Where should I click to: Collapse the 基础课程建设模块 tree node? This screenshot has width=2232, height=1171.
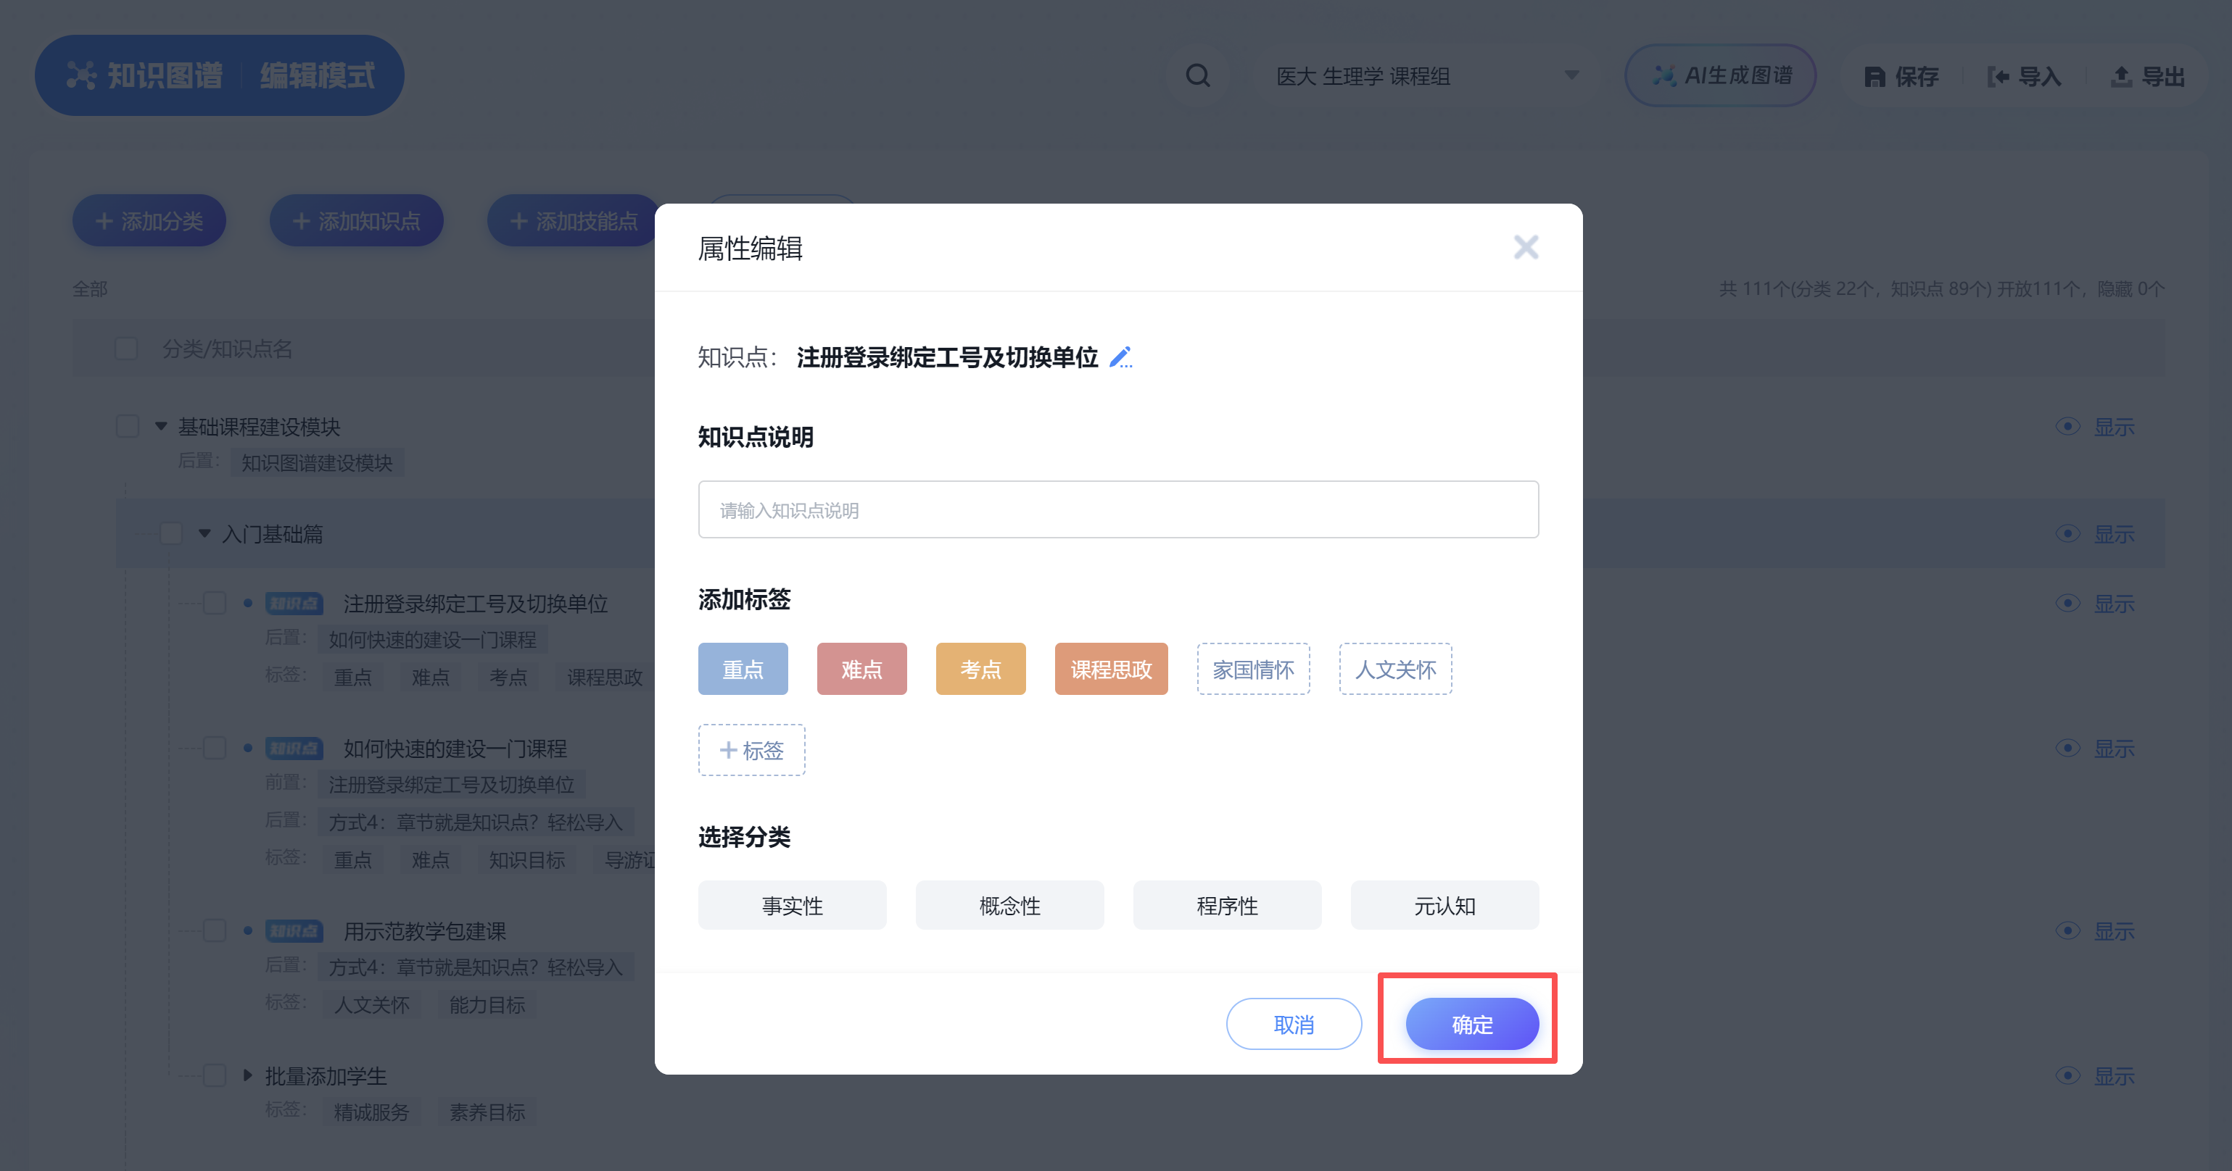click(x=161, y=426)
